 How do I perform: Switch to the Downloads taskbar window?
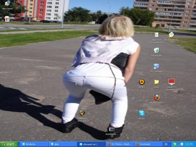149,144
